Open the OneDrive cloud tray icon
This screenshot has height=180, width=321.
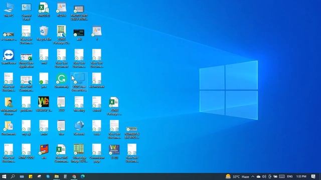click(x=258, y=176)
